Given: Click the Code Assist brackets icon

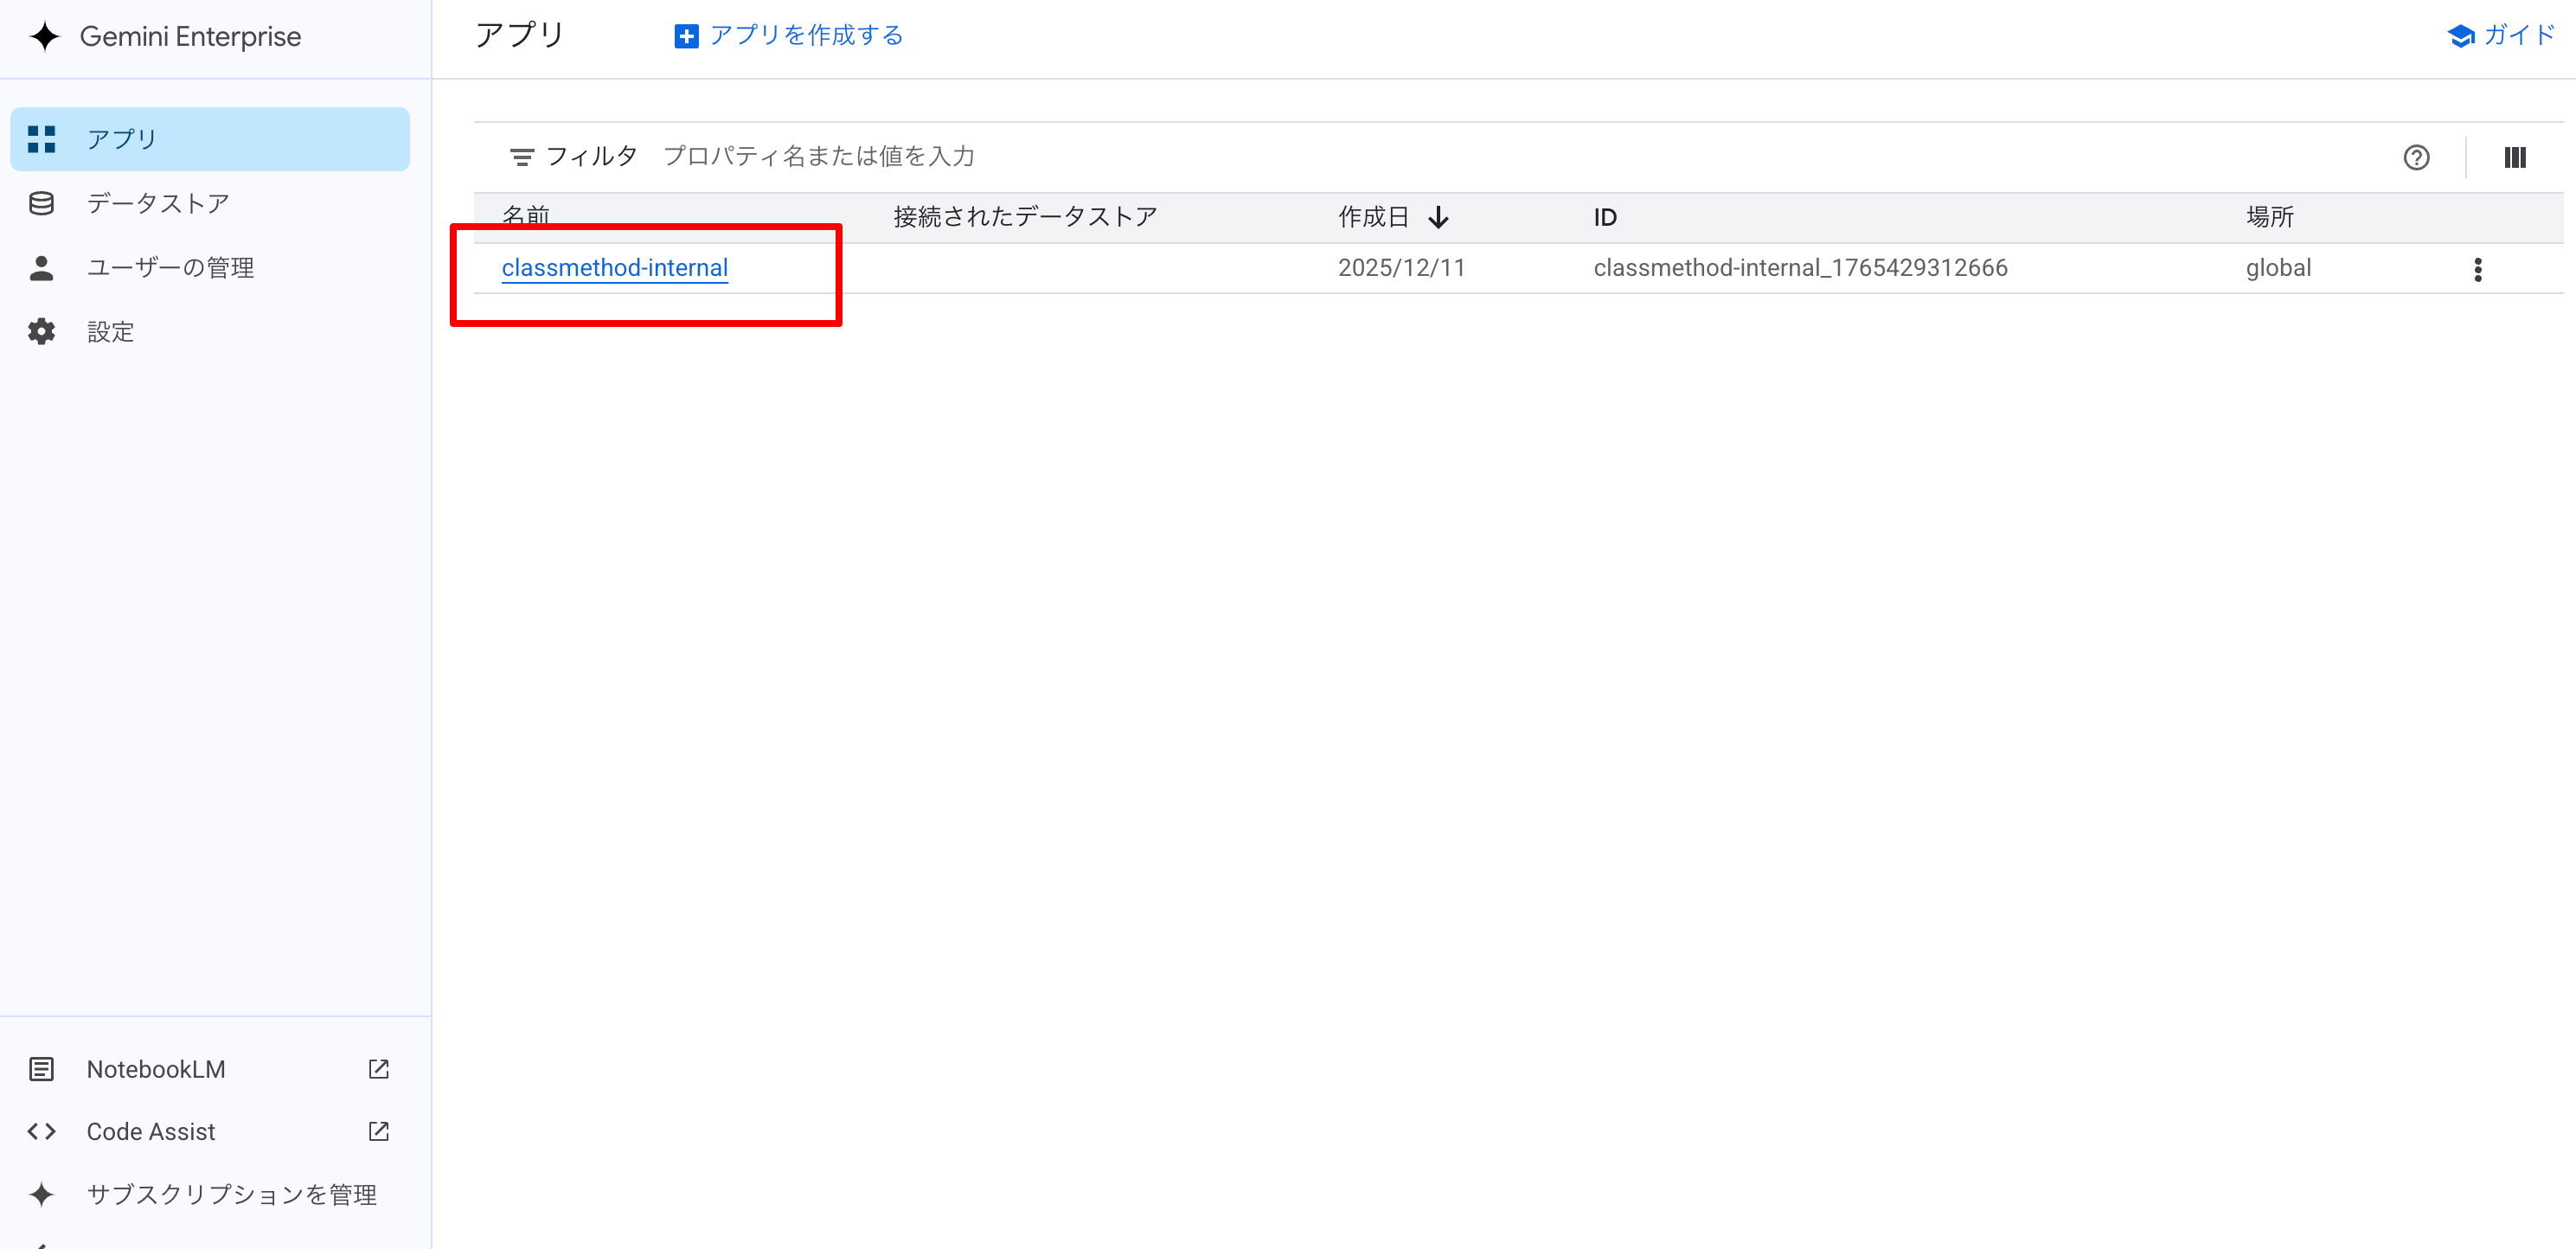Looking at the screenshot, I should pyautogui.click(x=41, y=1131).
